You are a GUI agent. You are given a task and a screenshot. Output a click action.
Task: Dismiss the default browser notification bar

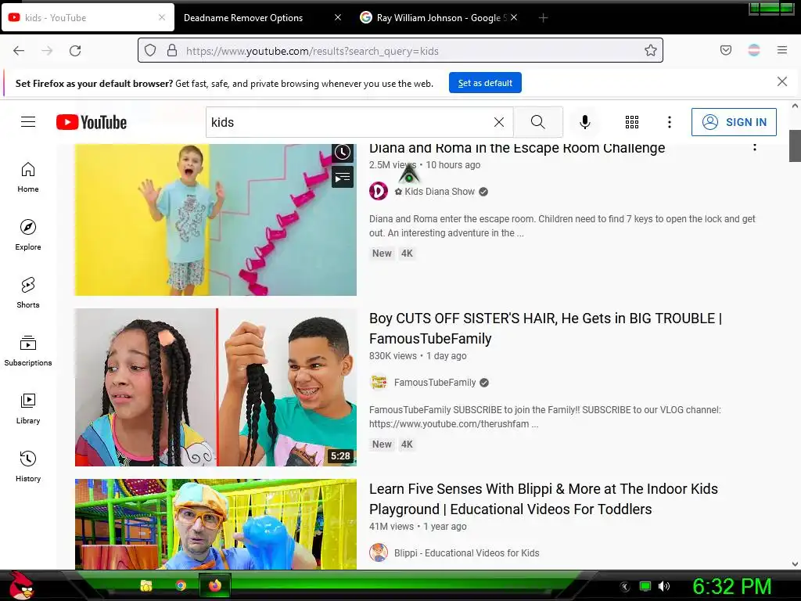(781, 81)
